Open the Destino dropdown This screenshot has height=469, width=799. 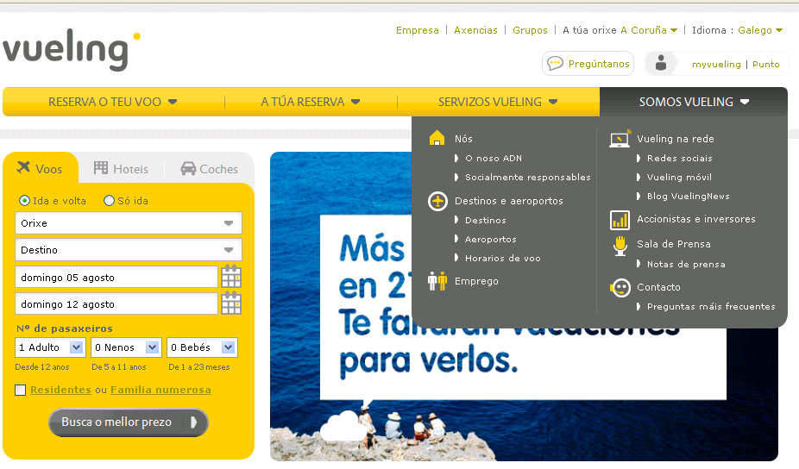click(x=129, y=250)
